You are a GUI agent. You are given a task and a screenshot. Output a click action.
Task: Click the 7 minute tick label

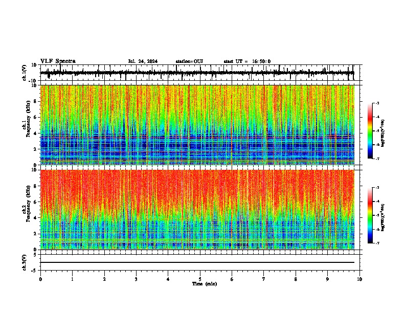pos(264,279)
